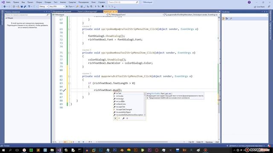Click the search magnifier in Ctrl+Q box
Screen dimensions: 273x153
point(137,2)
